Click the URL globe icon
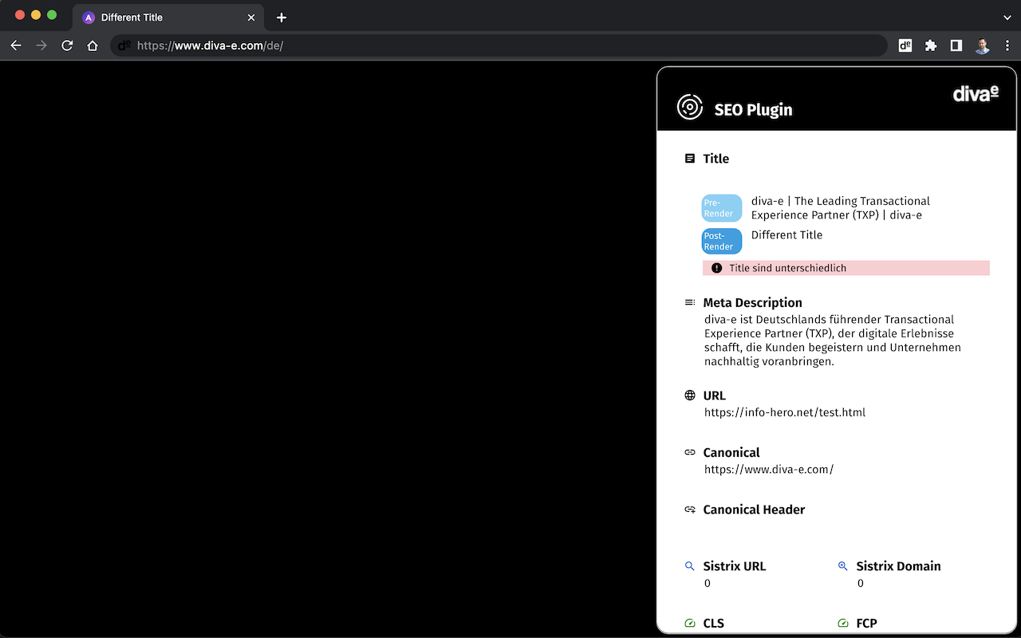Screen dimensions: 1021x638 pos(690,396)
